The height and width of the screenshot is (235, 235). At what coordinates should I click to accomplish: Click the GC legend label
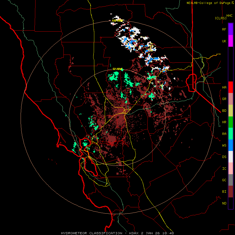point(224,180)
